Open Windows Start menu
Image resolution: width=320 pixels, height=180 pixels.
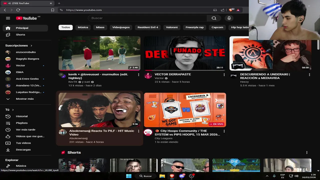129,176
